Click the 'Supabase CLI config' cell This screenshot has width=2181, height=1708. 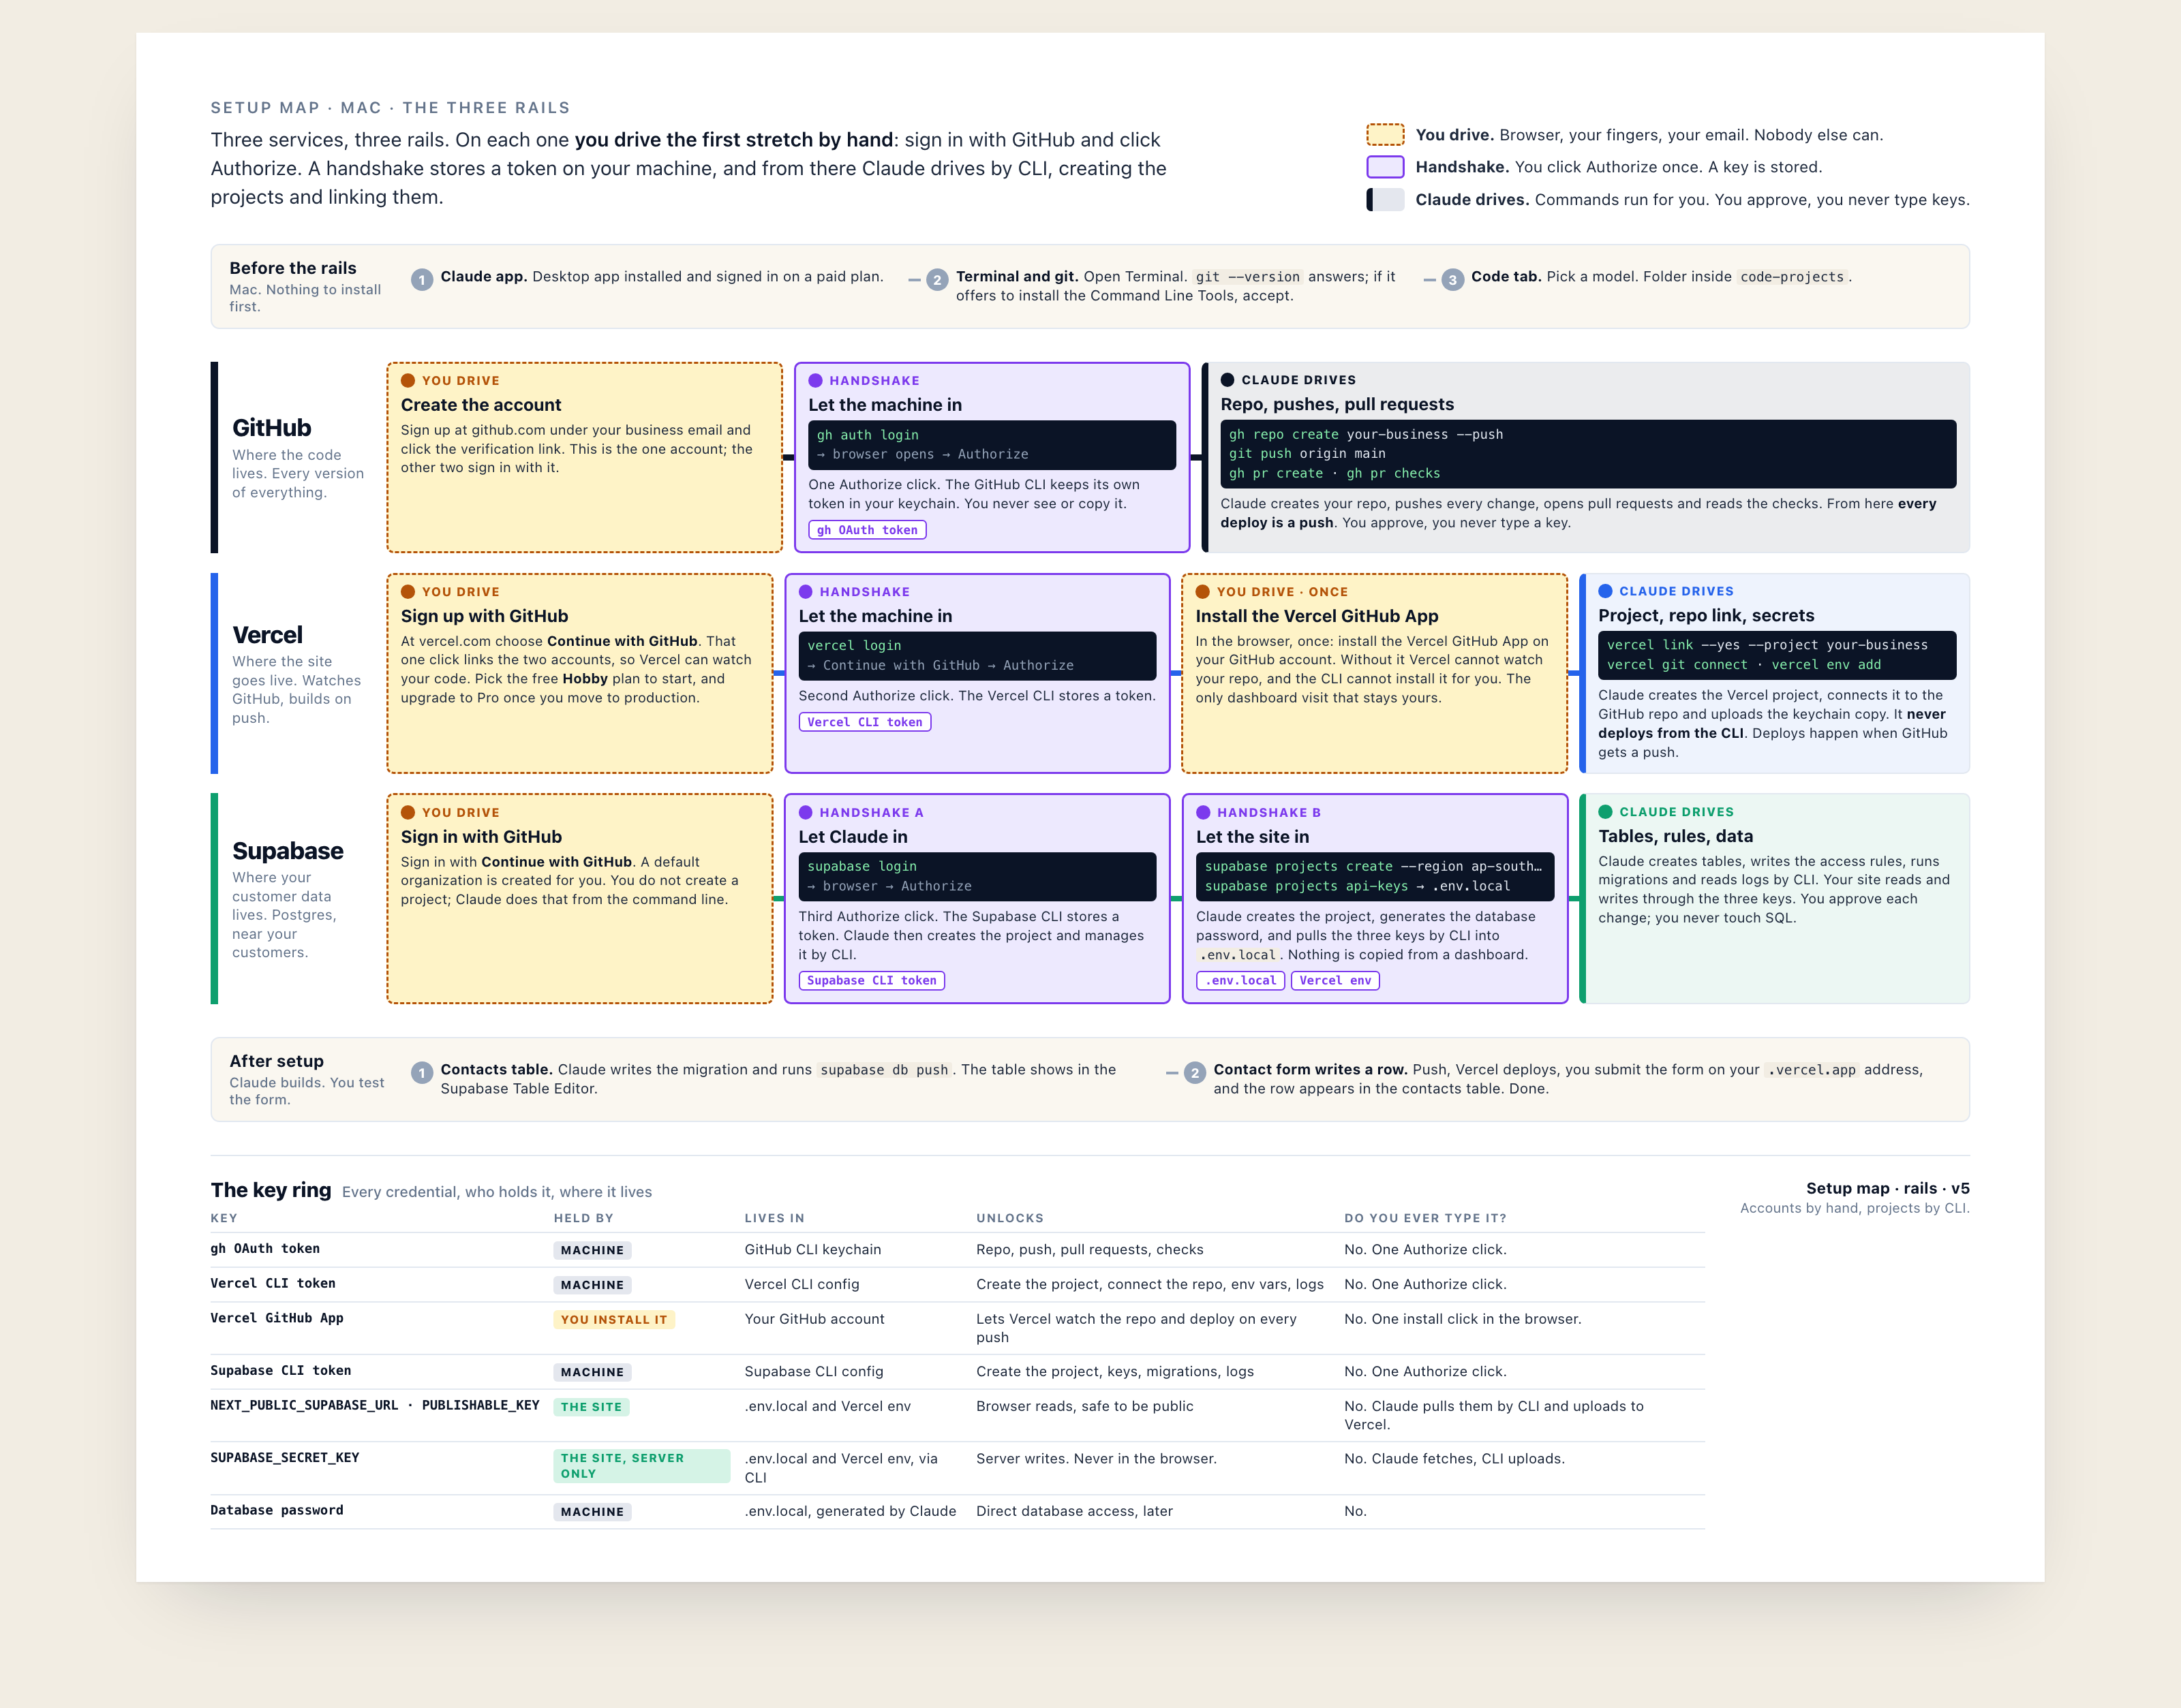(x=814, y=1372)
